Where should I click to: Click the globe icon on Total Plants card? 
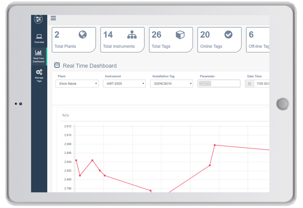coord(83,35)
